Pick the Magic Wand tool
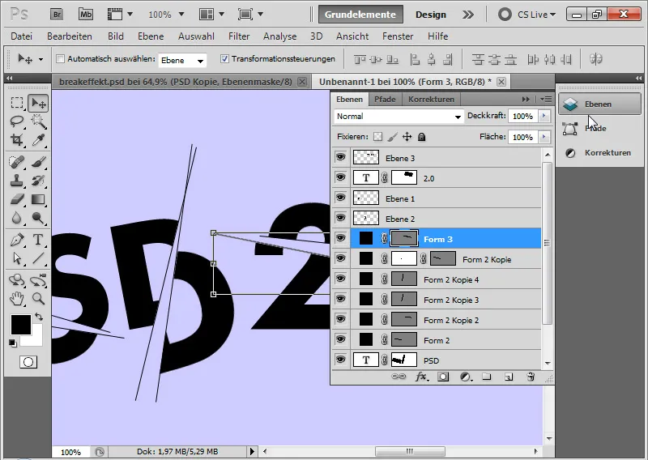Image resolution: width=648 pixels, height=460 pixels. click(38, 121)
